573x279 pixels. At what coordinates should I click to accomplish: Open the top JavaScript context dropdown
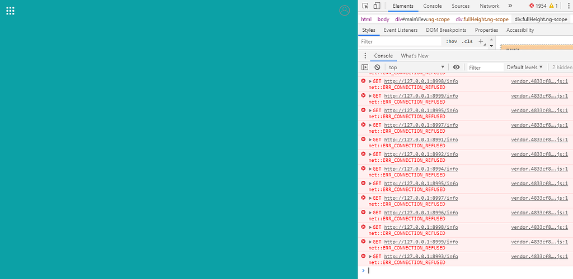pyautogui.click(x=417, y=68)
